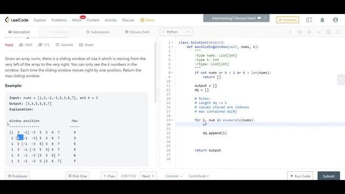
Task: Click the 'for i, num in enumerate(nums):' line
Action: point(225,120)
